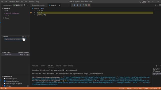
Task: Start debugging with the green play icon
Action: click(x=14, y=5)
